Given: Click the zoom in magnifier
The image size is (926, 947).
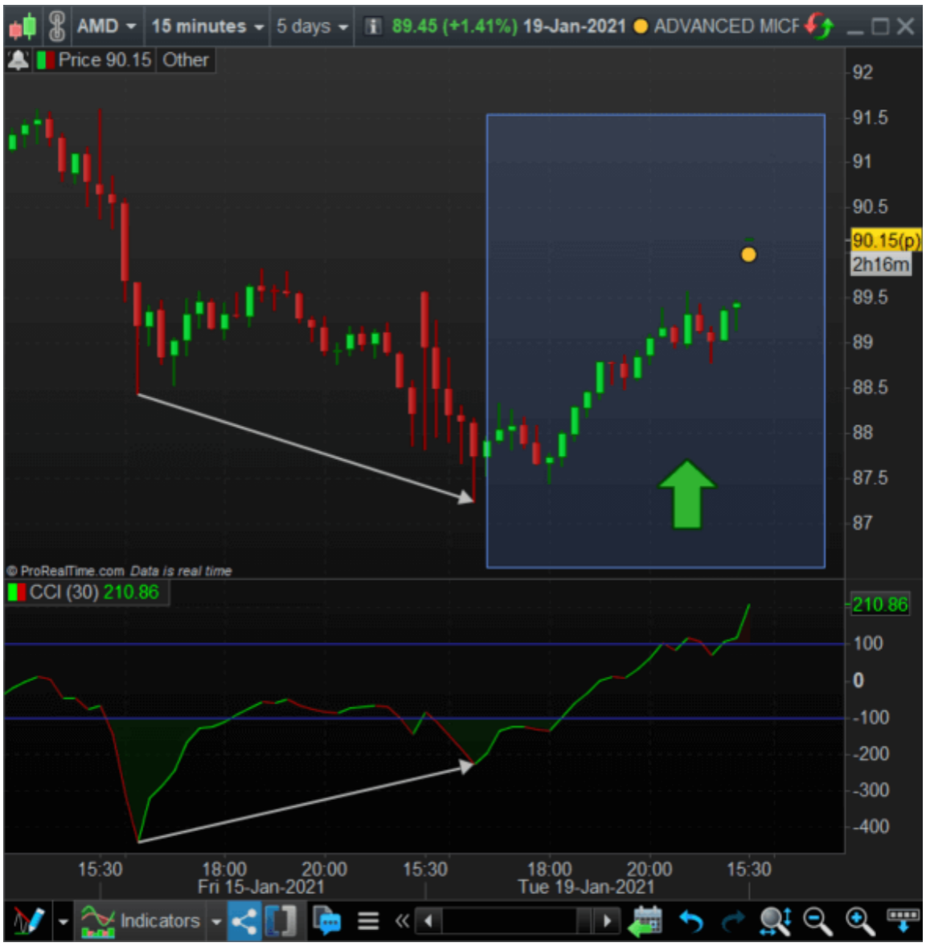Looking at the screenshot, I should coord(858,920).
